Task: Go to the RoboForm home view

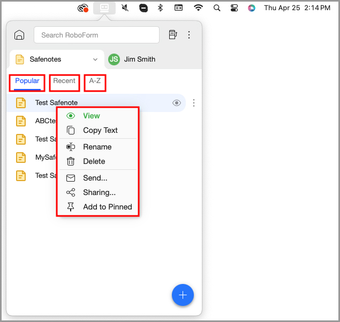Action: point(19,35)
